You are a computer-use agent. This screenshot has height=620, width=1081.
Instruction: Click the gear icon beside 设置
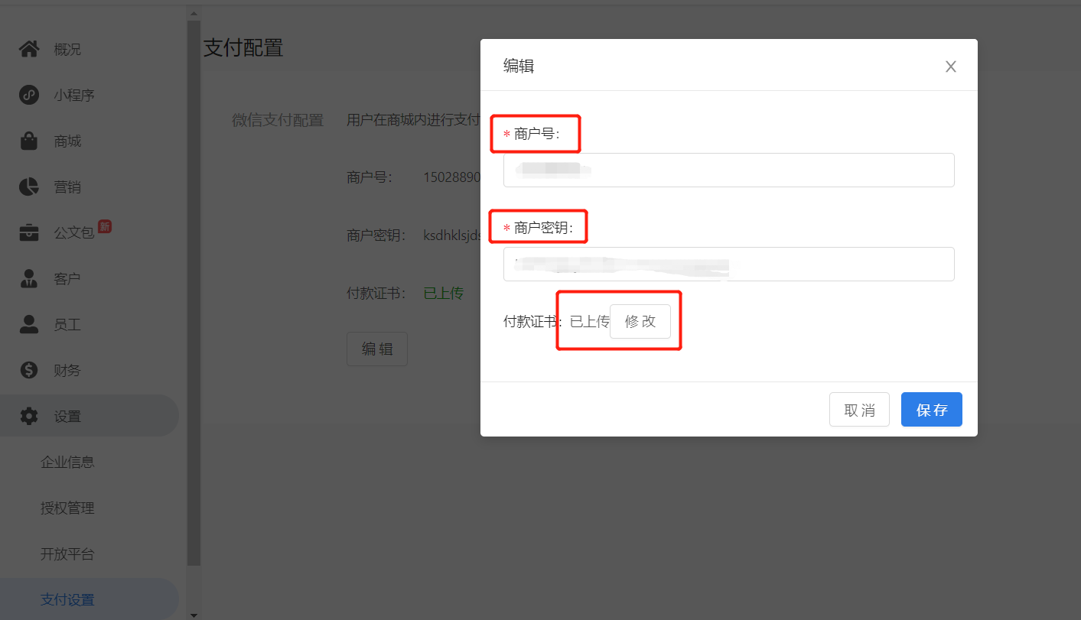tap(29, 417)
